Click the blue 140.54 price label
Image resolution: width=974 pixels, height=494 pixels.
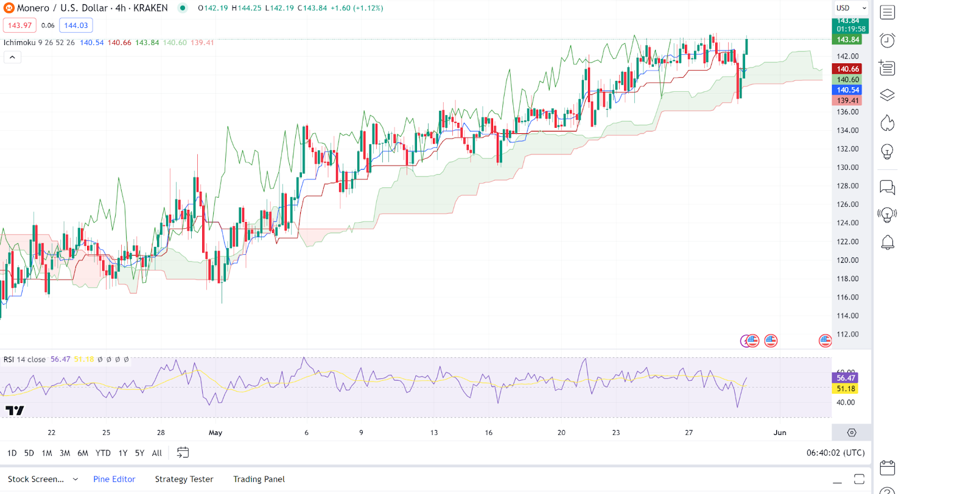point(847,90)
